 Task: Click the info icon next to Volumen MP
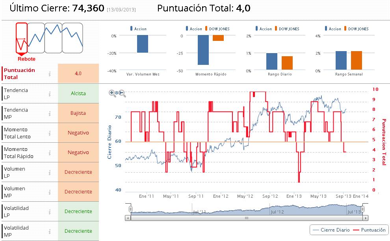[x=50, y=192]
